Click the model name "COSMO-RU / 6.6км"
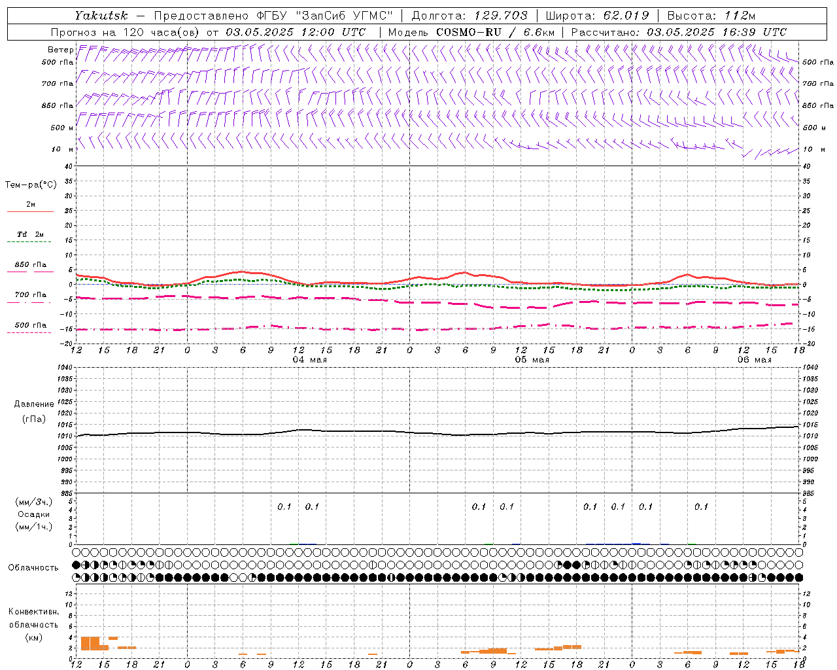Viewport: 837px width, 670px height. click(495, 32)
